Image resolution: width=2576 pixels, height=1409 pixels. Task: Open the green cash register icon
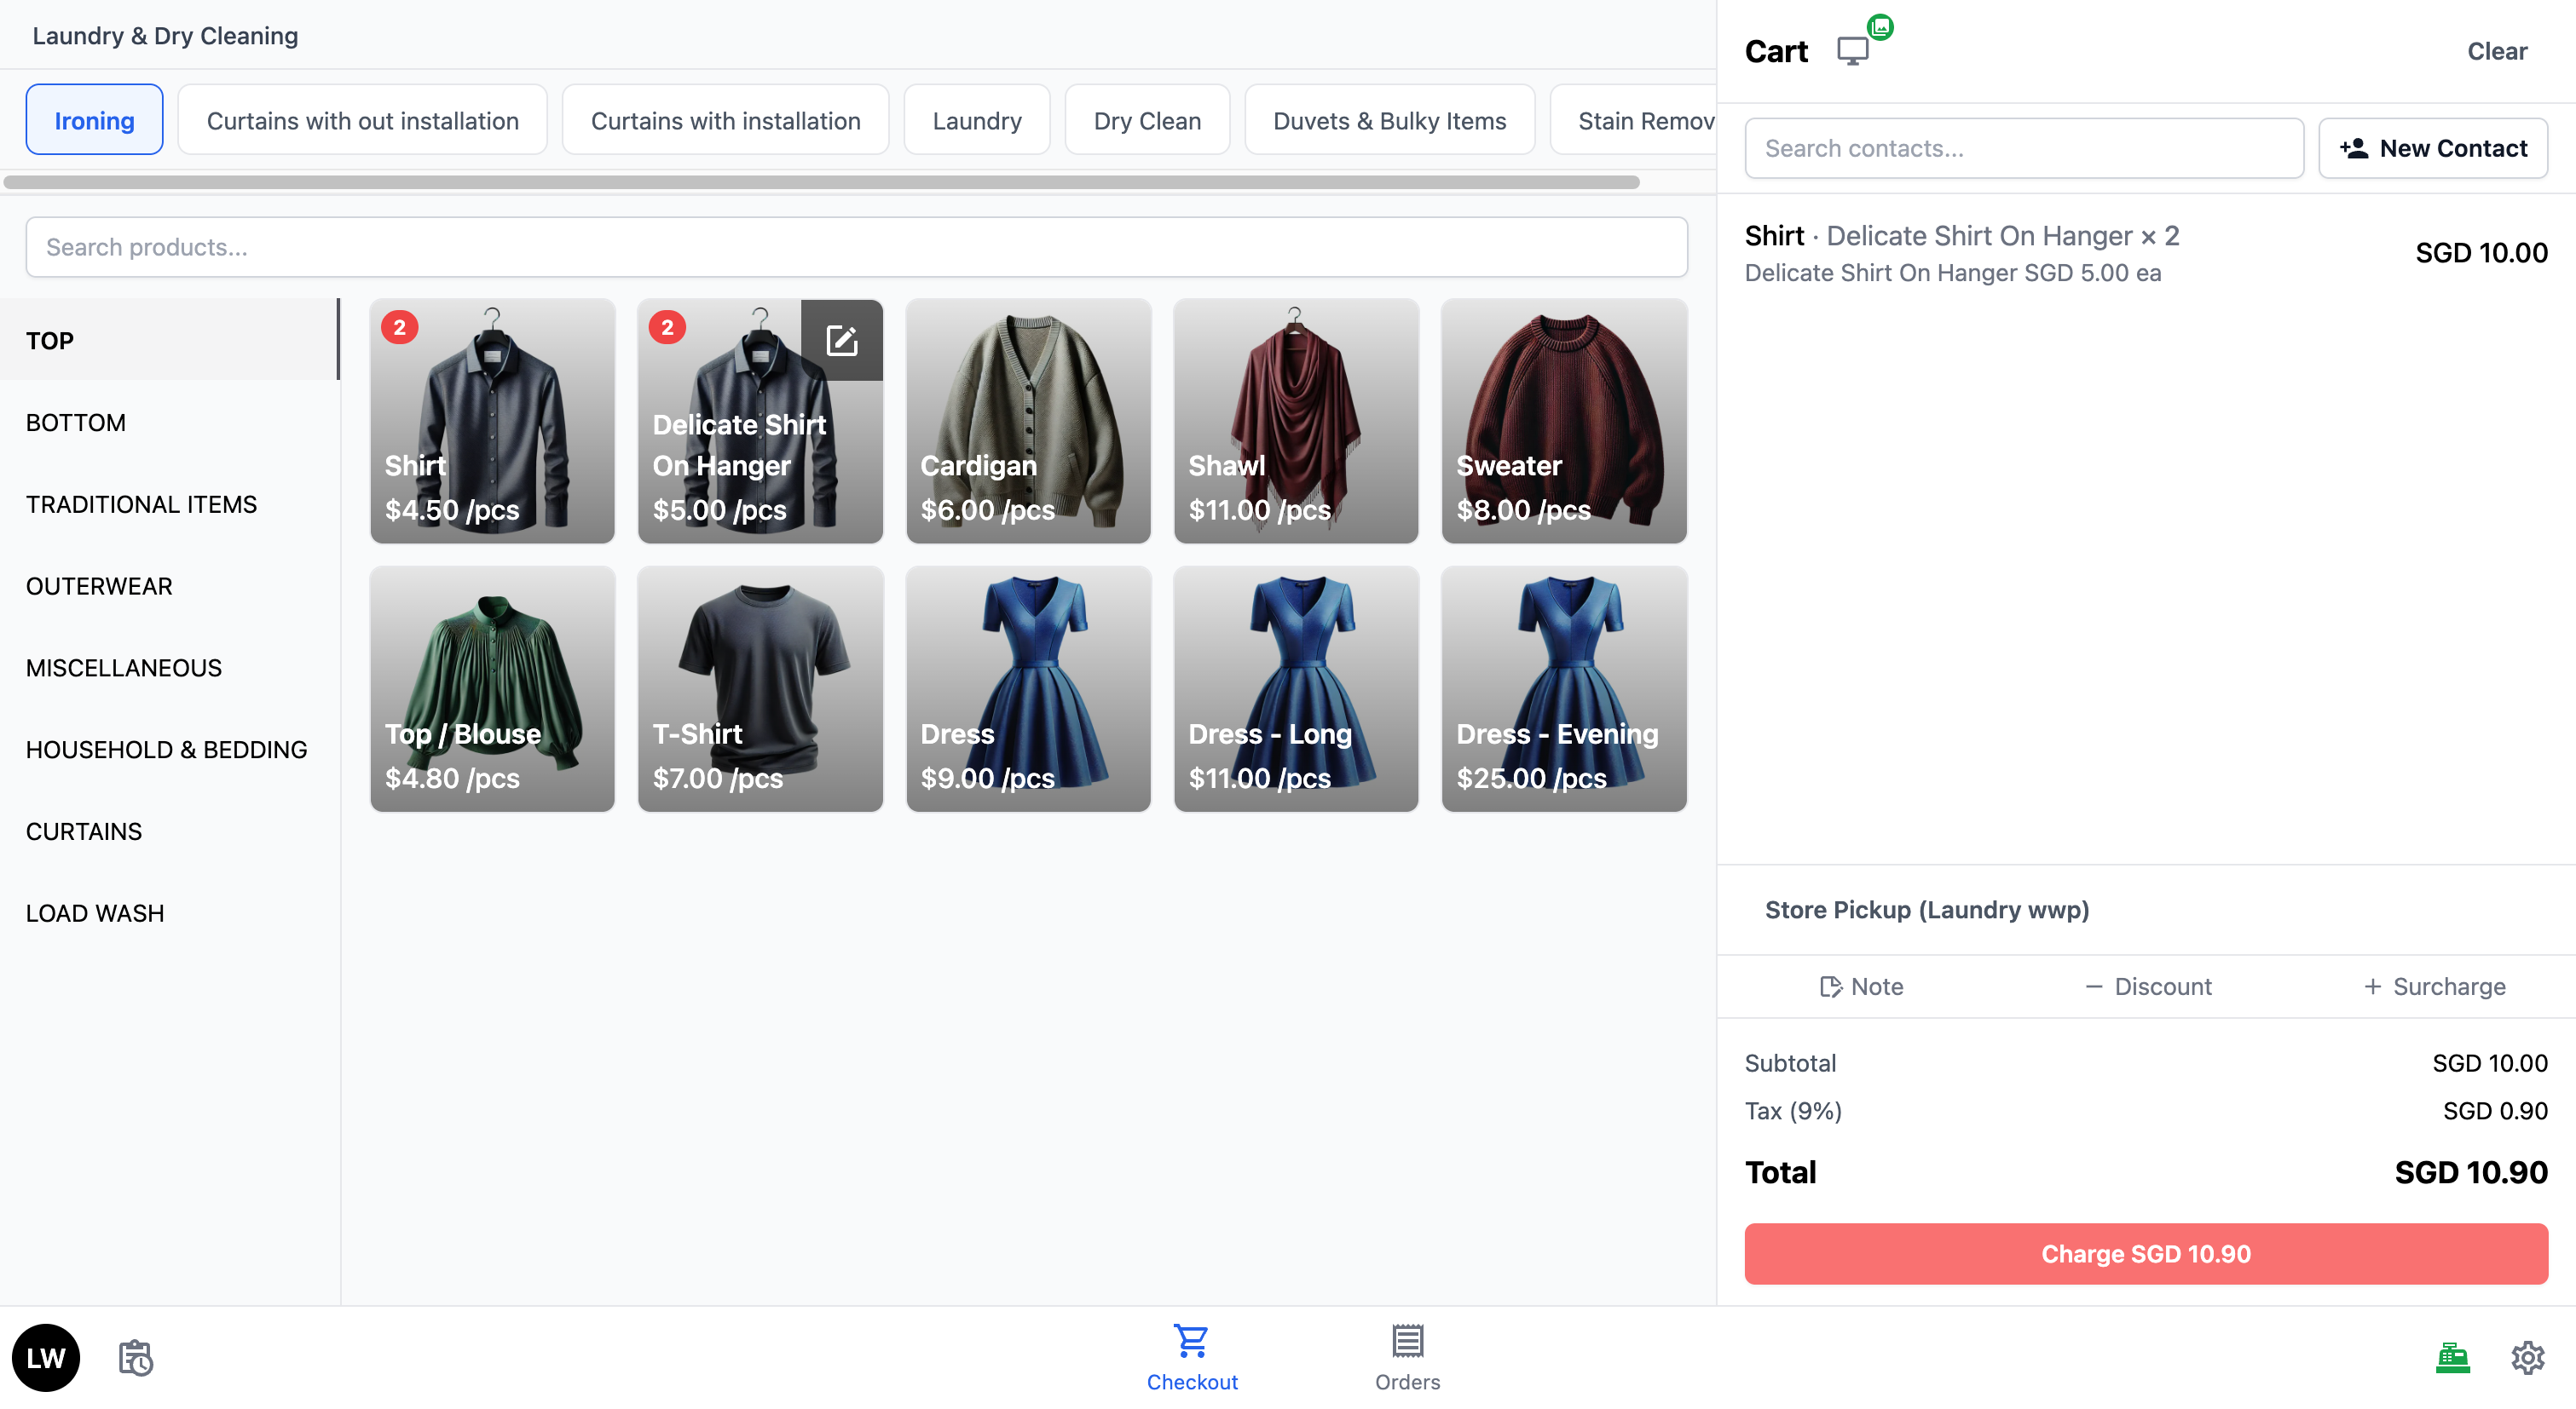[x=2452, y=1357]
